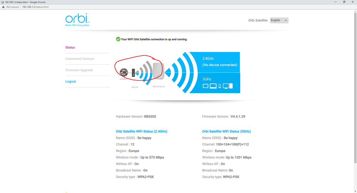
Task: Click the Orbi Satellite header label
Action: (x=258, y=20)
